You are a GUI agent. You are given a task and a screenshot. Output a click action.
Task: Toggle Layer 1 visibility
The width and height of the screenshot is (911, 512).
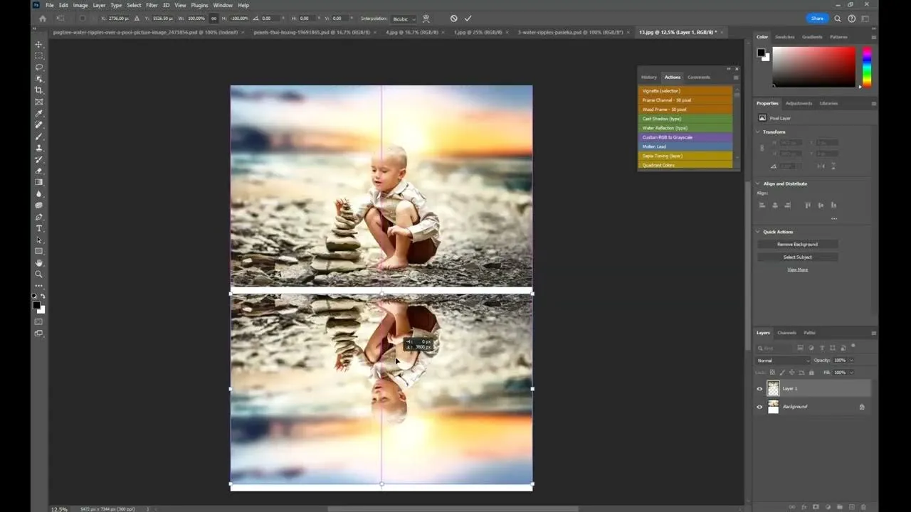[x=759, y=388]
